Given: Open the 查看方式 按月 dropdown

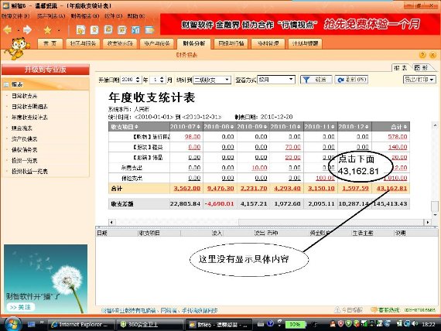Looking at the screenshot, I should 276,80.
